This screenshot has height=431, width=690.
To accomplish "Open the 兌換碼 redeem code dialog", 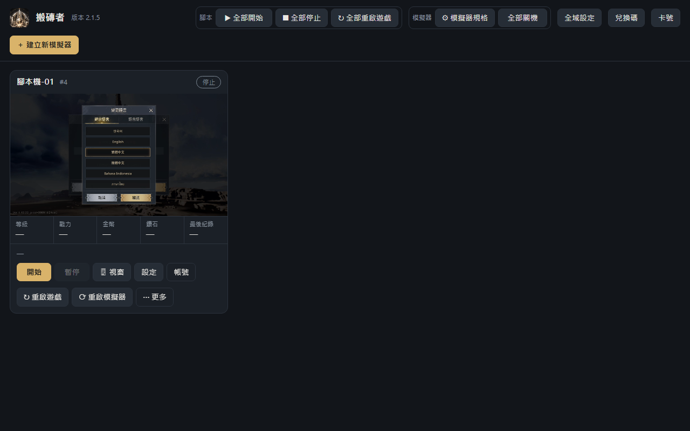I will [626, 18].
